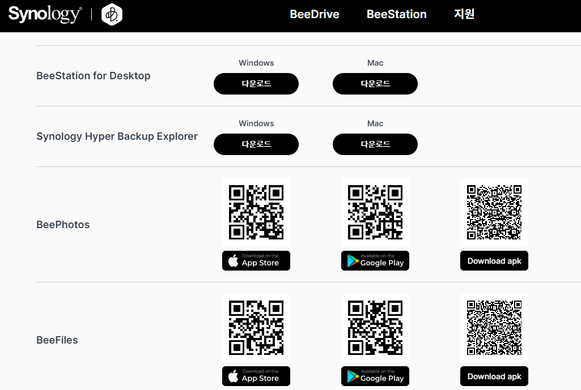Viewport: 581px width, 390px height.
Task: Click BeeFiles Google Play QR code
Action: [x=375, y=328]
